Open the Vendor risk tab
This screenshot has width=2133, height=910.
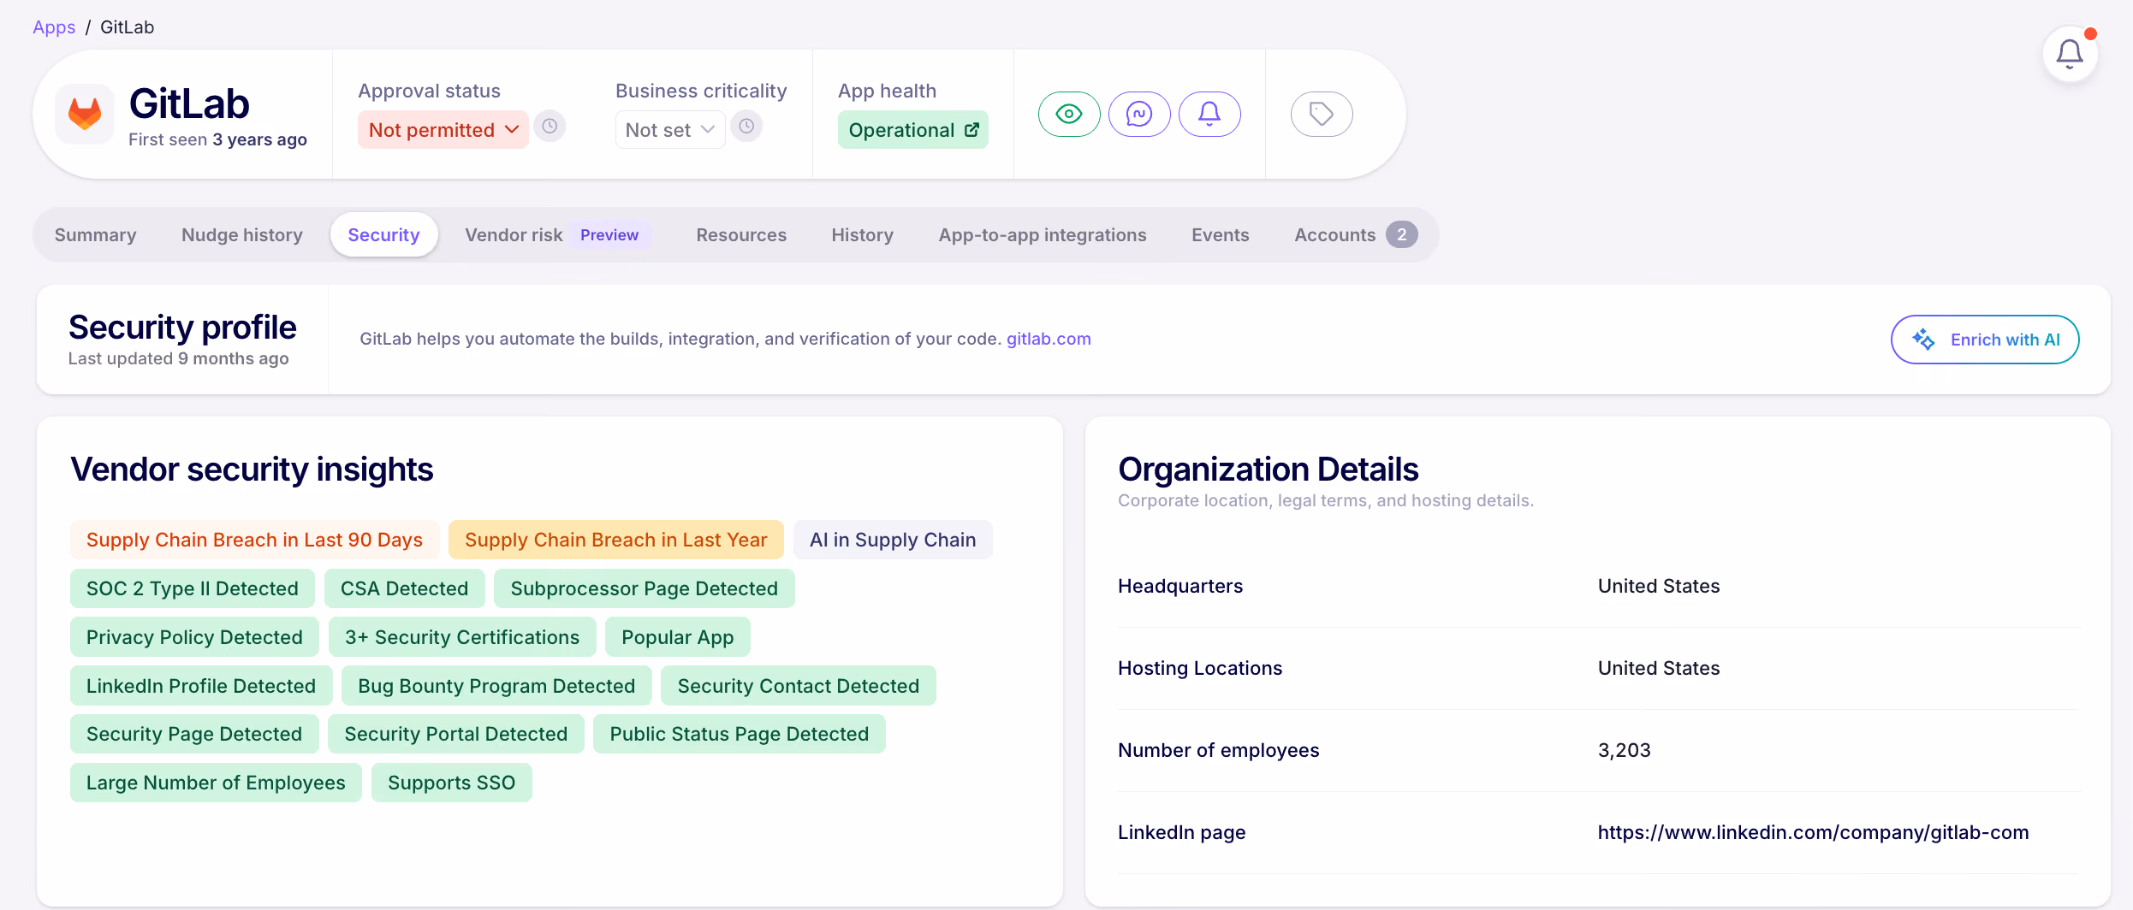pos(514,235)
